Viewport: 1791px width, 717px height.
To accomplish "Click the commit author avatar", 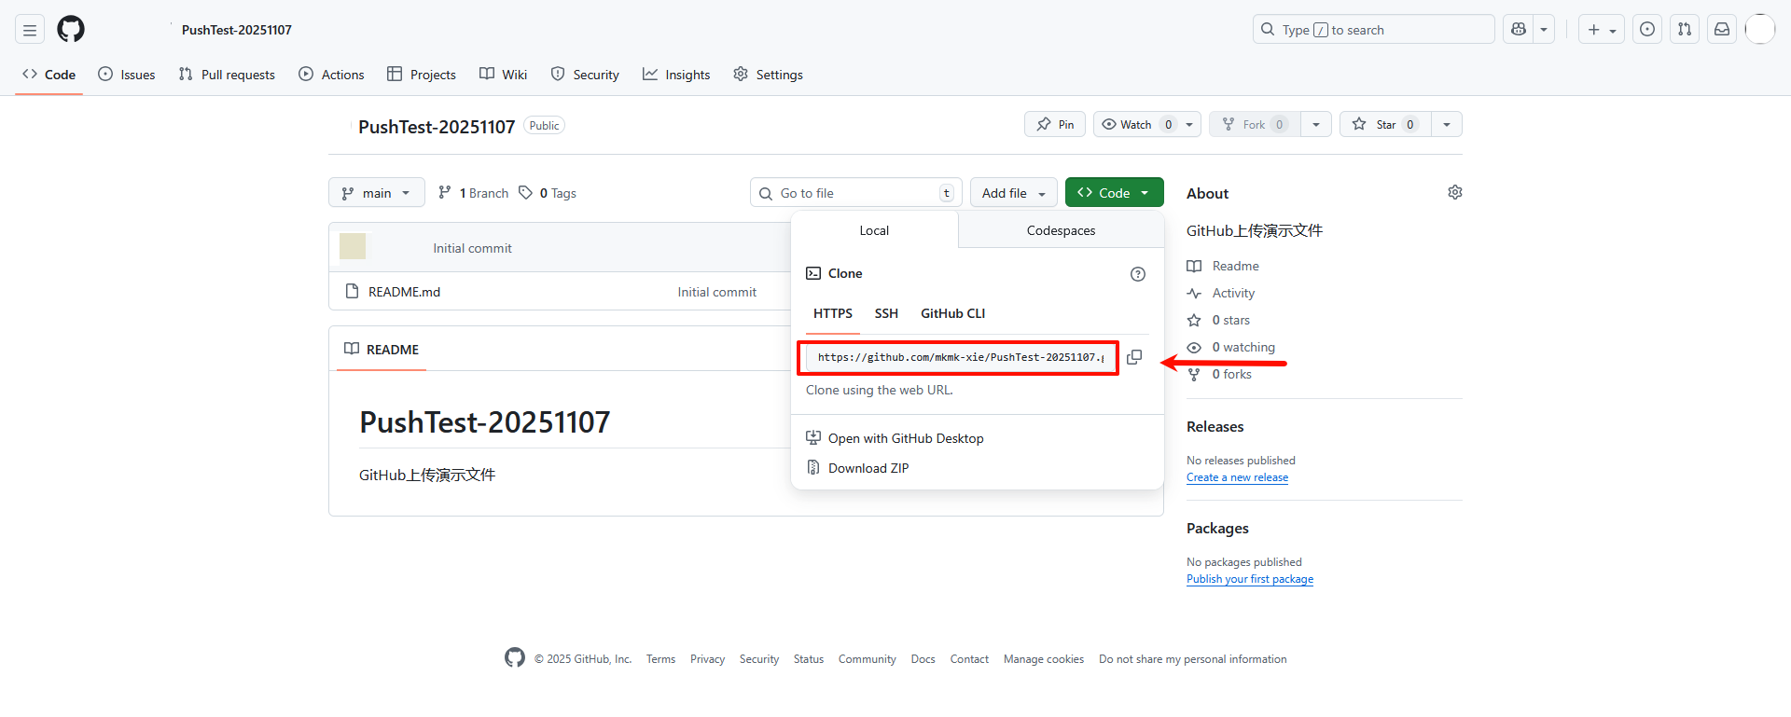I will pyautogui.click(x=353, y=246).
